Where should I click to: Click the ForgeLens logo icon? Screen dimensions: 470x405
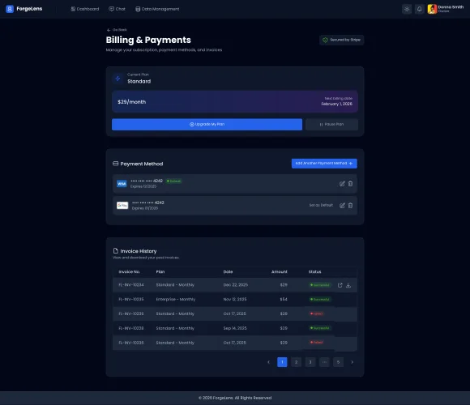(10, 9)
